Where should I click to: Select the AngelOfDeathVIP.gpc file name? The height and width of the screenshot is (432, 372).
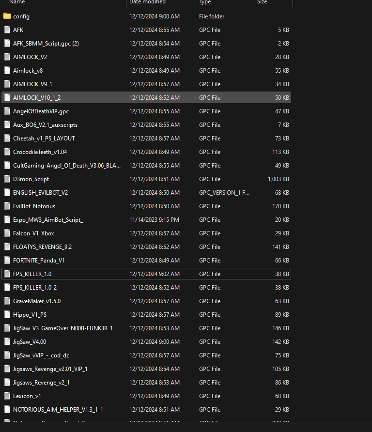(41, 111)
